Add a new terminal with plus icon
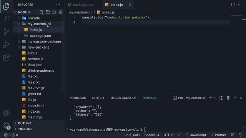The height and width of the screenshot is (138, 246). pyautogui.click(x=211, y=98)
